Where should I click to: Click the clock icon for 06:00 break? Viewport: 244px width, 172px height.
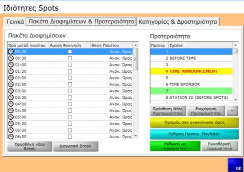(11, 130)
